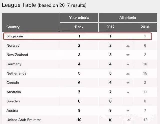Select the 'All criteria' column header

coord(128,18)
